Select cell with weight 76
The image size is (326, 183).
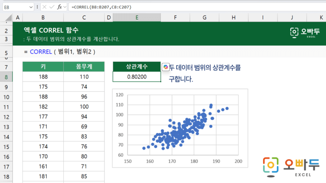[84, 147]
